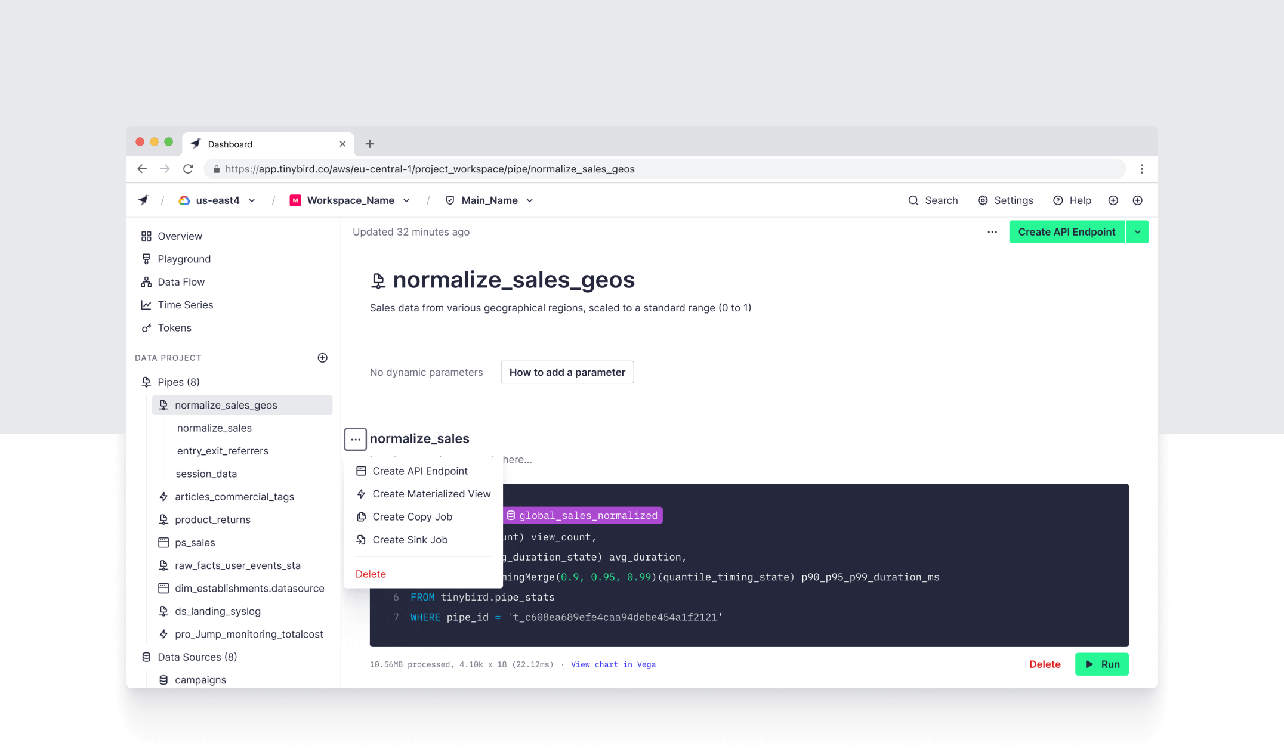This screenshot has height=755, width=1284.
Task: Open View chart in Vega link
Action: (613, 664)
